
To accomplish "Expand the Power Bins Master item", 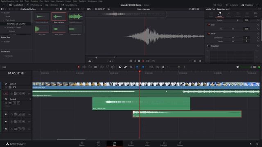I will [x=2, y=42].
